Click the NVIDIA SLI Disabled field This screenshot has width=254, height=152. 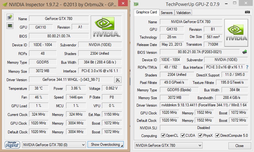pyautogui.click(x=204, y=128)
